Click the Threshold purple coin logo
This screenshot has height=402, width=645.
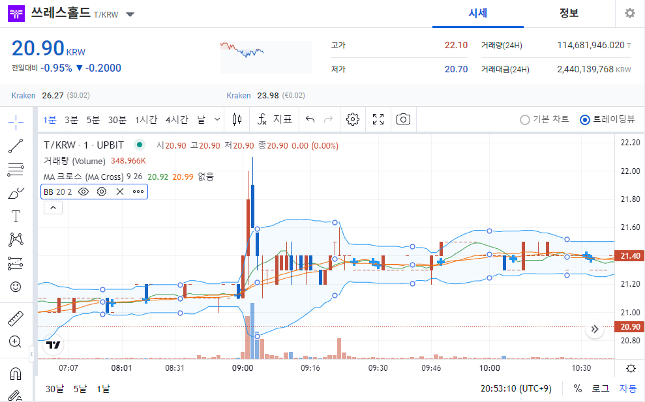(x=16, y=14)
